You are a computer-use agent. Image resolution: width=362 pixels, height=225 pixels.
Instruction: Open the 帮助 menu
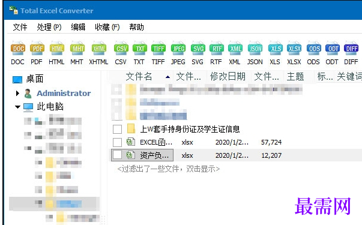pyautogui.click(x=136, y=27)
